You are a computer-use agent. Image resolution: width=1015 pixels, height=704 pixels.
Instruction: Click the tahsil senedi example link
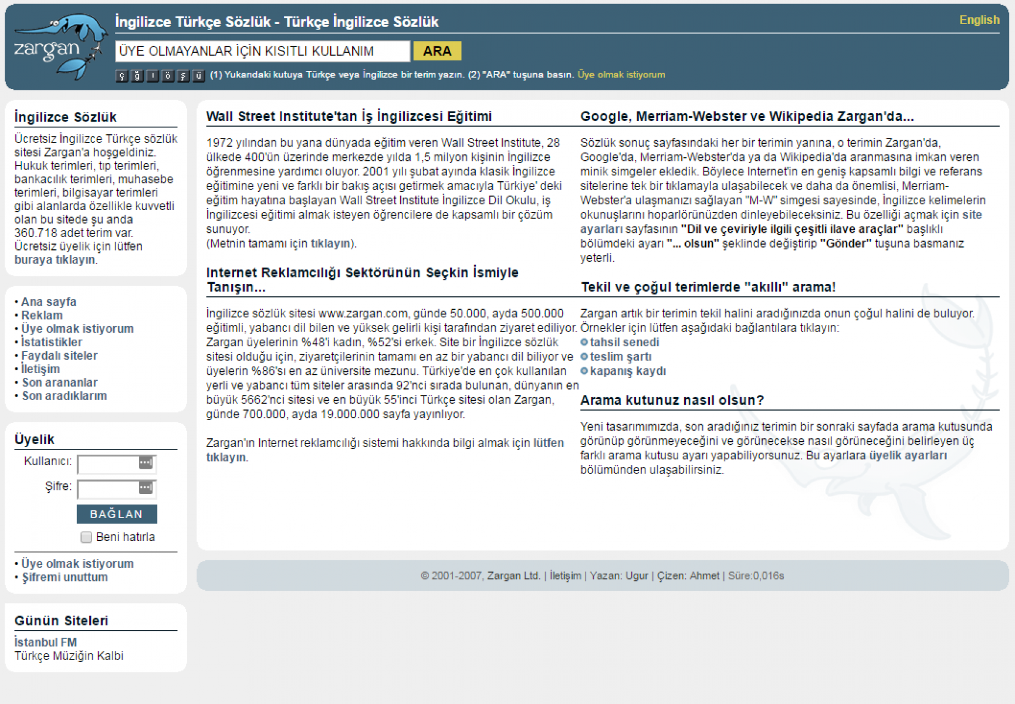(624, 342)
